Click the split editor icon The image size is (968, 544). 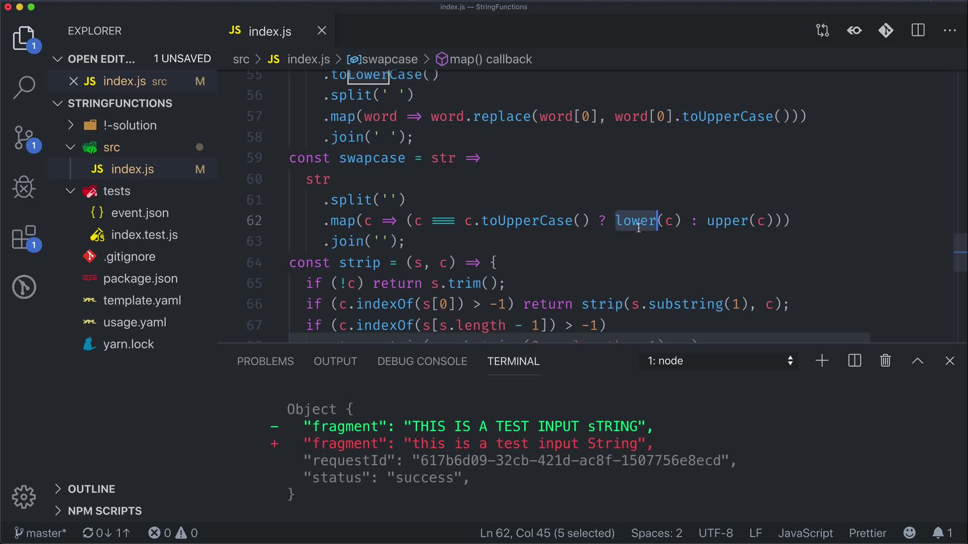click(x=918, y=31)
